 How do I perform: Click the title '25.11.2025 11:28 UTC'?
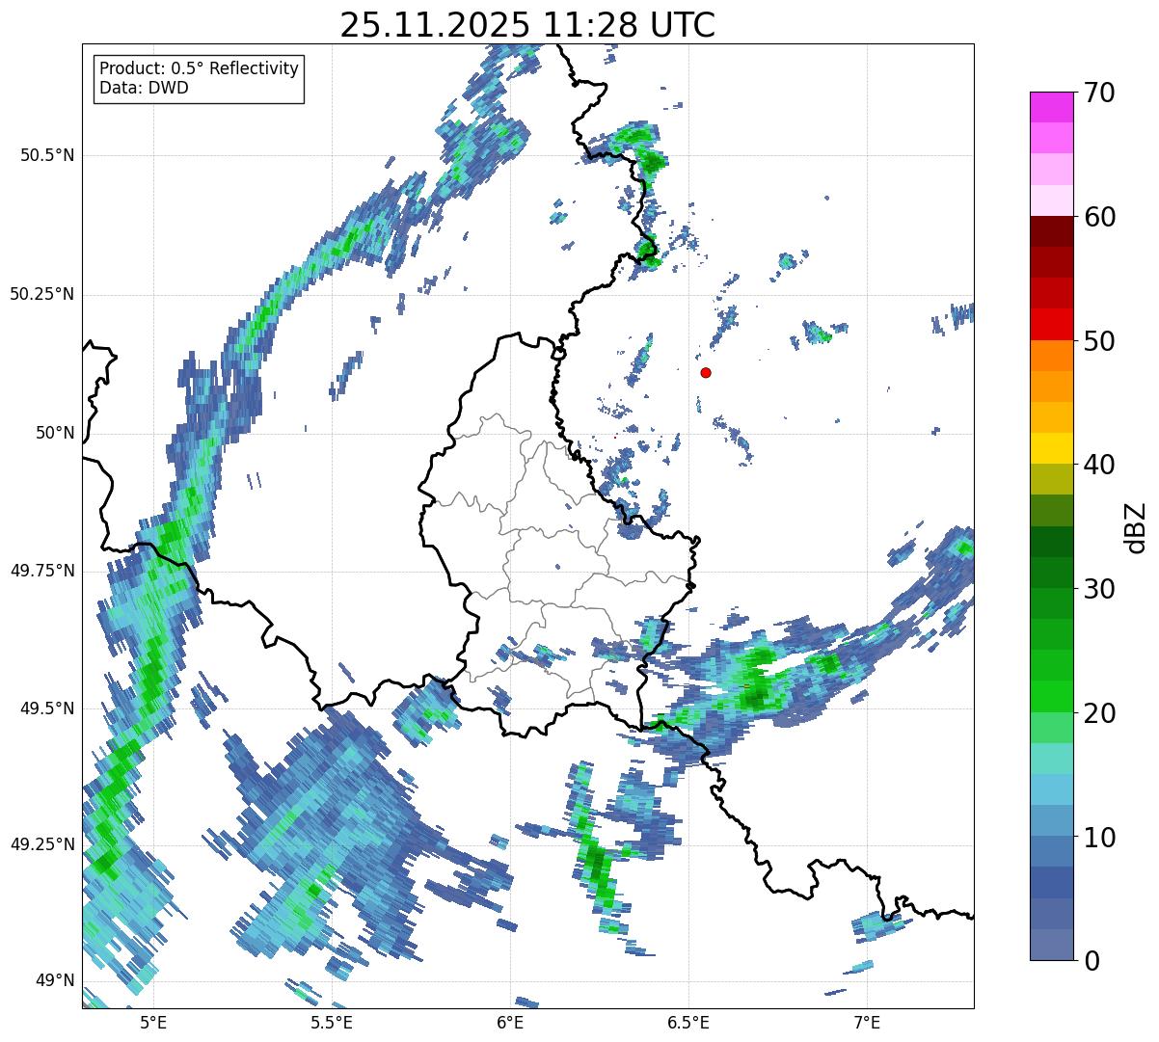pos(527,25)
